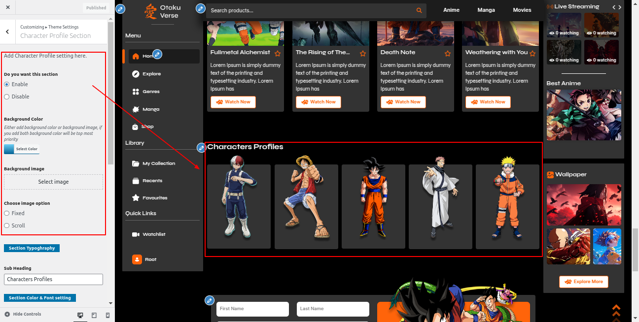Select the Enable radio button
Image resolution: width=639 pixels, height=322 pixels.
(x=7, y=84)
